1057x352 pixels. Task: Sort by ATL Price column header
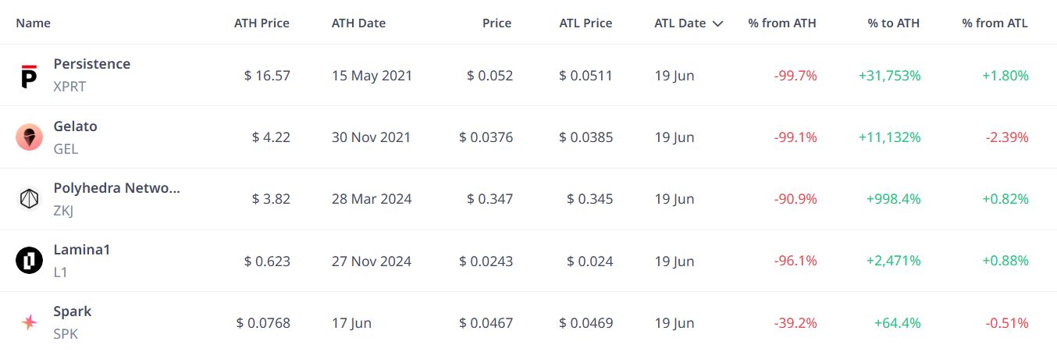click(585, 23)
